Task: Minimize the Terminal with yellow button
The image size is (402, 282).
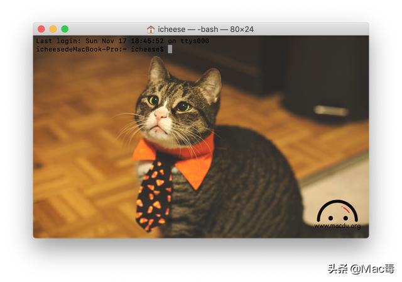Action: 53,29
